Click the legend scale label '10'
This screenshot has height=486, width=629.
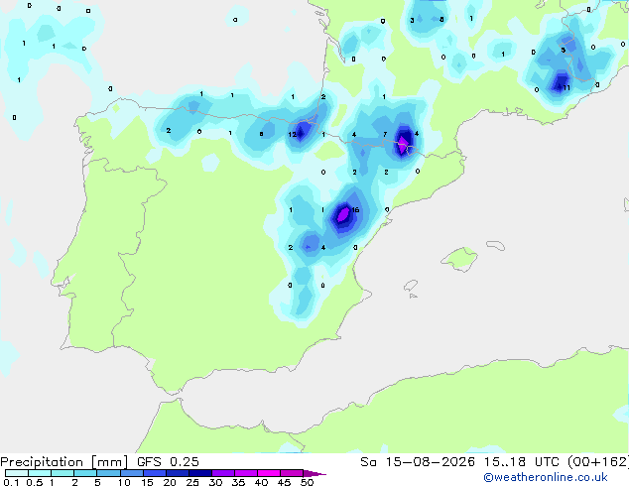[124, 482]
